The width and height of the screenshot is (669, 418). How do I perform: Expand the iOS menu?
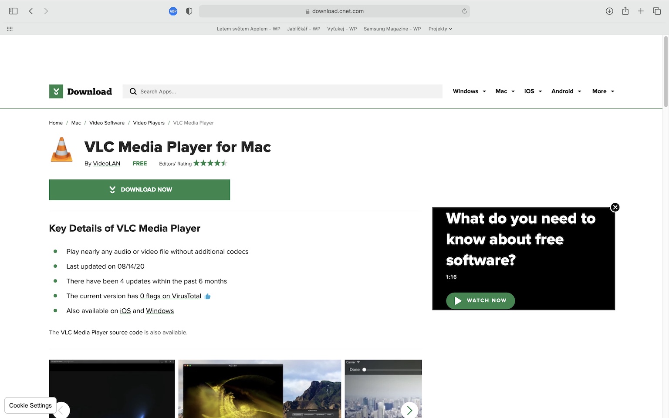click(x=533, y=91)
